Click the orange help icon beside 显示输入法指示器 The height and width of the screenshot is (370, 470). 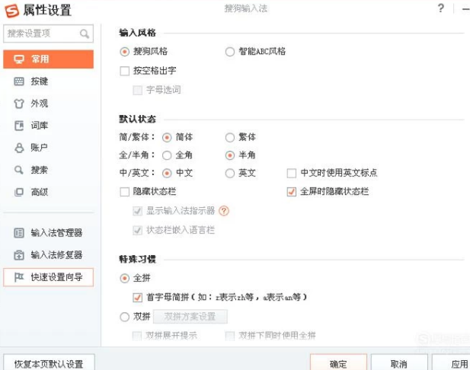[x=224, y=211]
